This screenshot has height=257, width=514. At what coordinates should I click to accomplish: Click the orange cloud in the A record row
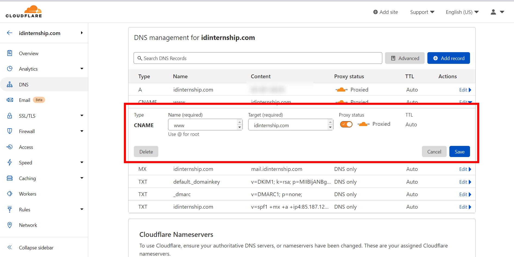pos(342,90)
